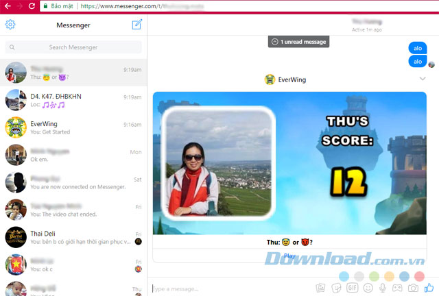
Task: Click EverWing avatar in conversation list
Action: point(16,127)
